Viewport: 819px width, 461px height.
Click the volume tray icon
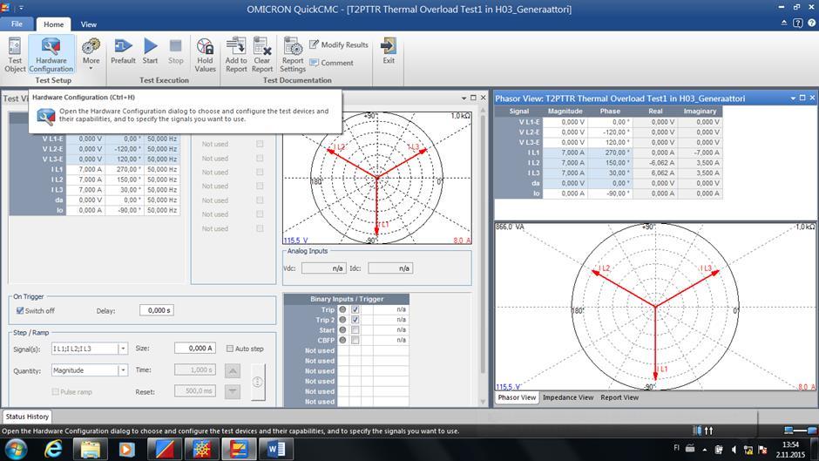coord(734,450)
